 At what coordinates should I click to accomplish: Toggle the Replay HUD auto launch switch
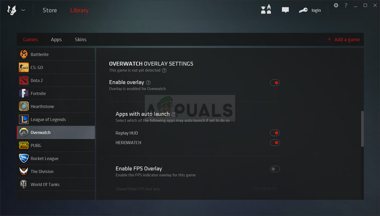pos(275,133)
